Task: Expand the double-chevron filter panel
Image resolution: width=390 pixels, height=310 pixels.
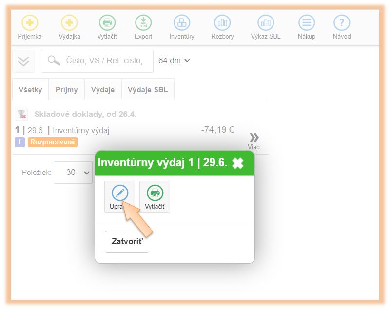Action: (x=23, y=61)
